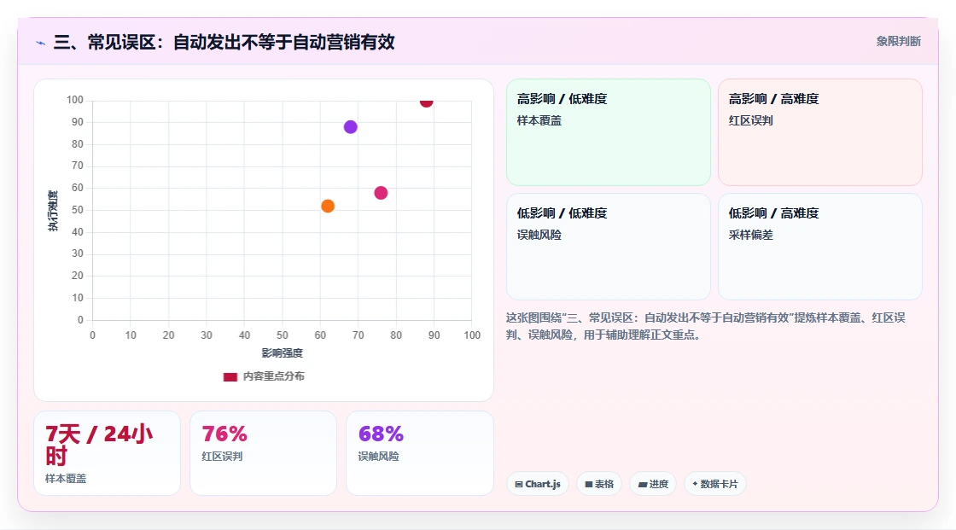Click the 表格 chip icon

[589, 484]
